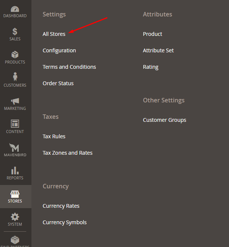Screen dimensions: 229x247
Task: Open Order Status settings
Action: (x=58, y=83)
